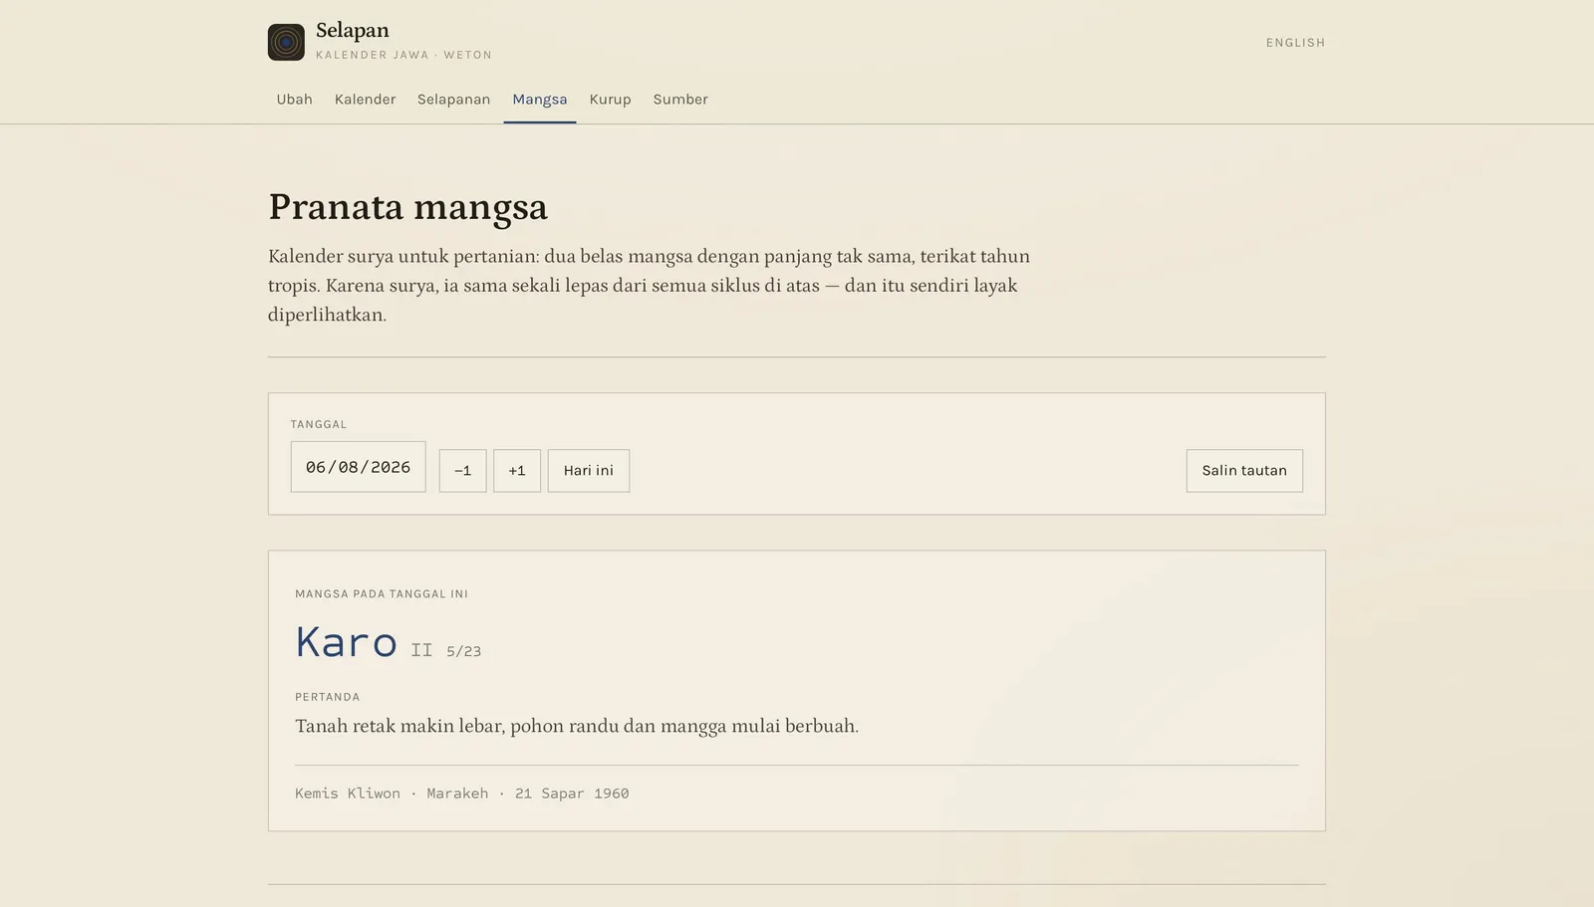Click the Pranata mangsa page heading
This screenshot has width=1594, height=907.
[407, 207]
